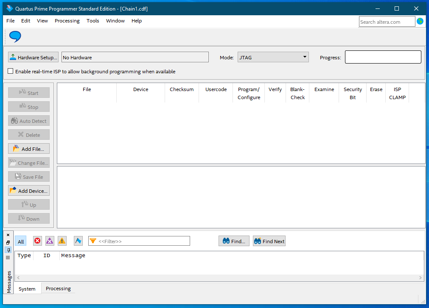Click the vertical Messages panel label
This screenshot has width=429, height=308.
click(9, 282)
